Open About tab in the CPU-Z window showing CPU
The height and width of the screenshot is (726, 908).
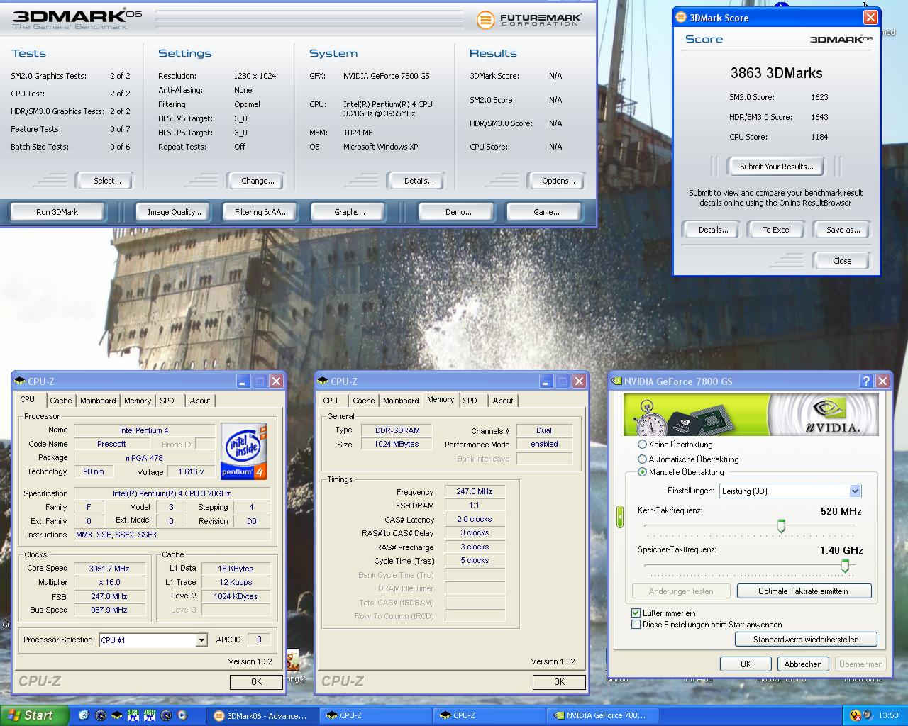(200, 401)
